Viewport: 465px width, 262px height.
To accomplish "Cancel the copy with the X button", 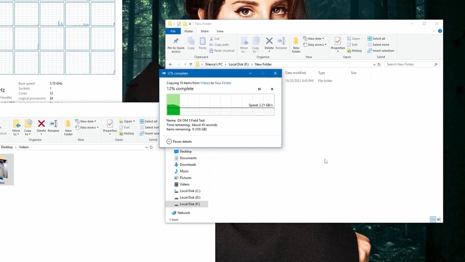I will (x=272, y=89).
